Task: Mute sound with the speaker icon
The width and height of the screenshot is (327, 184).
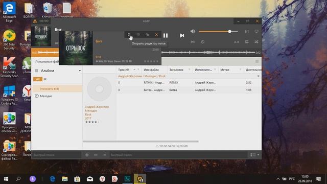Action: [193, 31]
